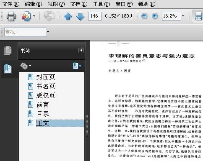This screenshot has width=203, height=161.
Task: Open the 编辑(E) menu
Action: pyautogui.click(x=34, y=4)
